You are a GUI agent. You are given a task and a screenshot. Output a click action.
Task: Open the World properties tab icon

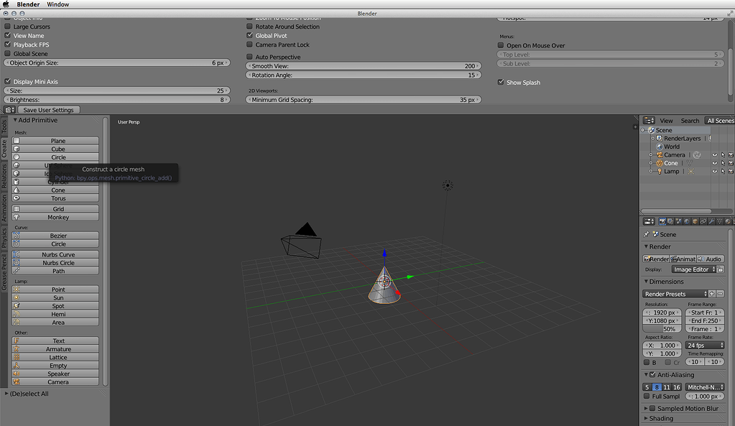coord(687,221)
